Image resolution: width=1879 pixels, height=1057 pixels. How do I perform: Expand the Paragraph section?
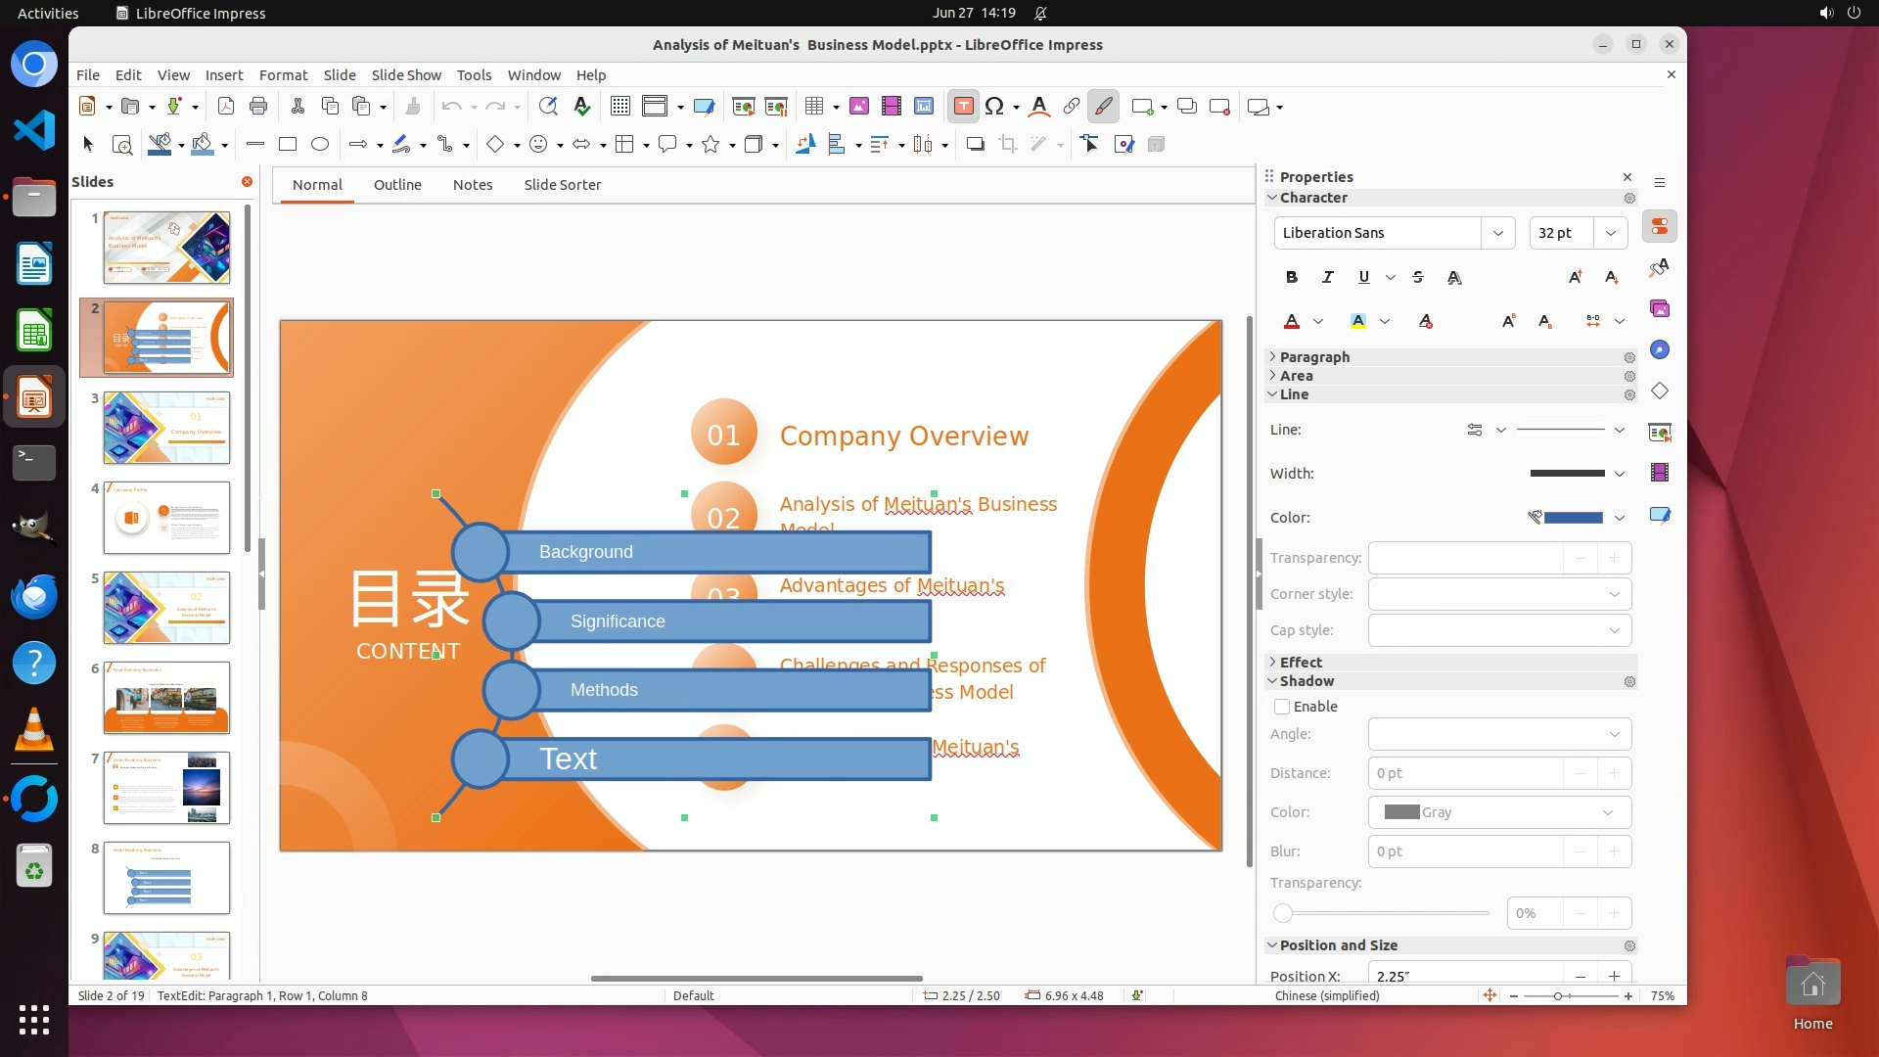pyautogui.click(x=1313, y=357)
